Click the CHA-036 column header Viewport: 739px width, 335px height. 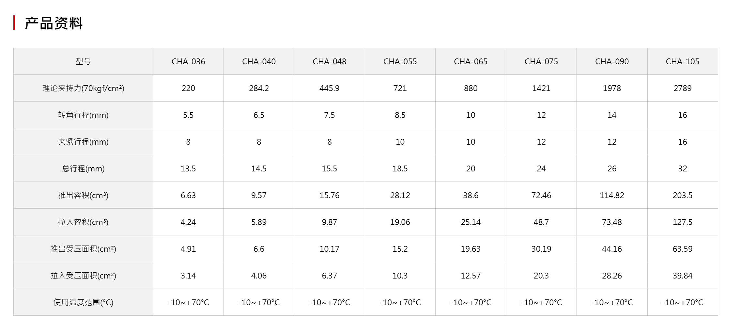pos(188,61)
